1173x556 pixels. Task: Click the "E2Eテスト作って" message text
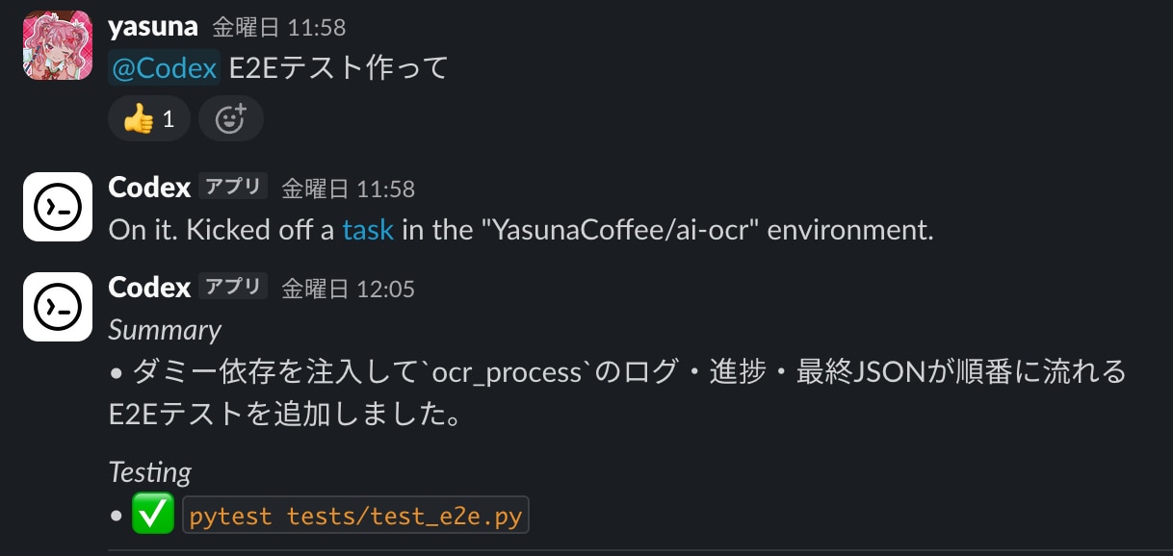click(339, 69)
